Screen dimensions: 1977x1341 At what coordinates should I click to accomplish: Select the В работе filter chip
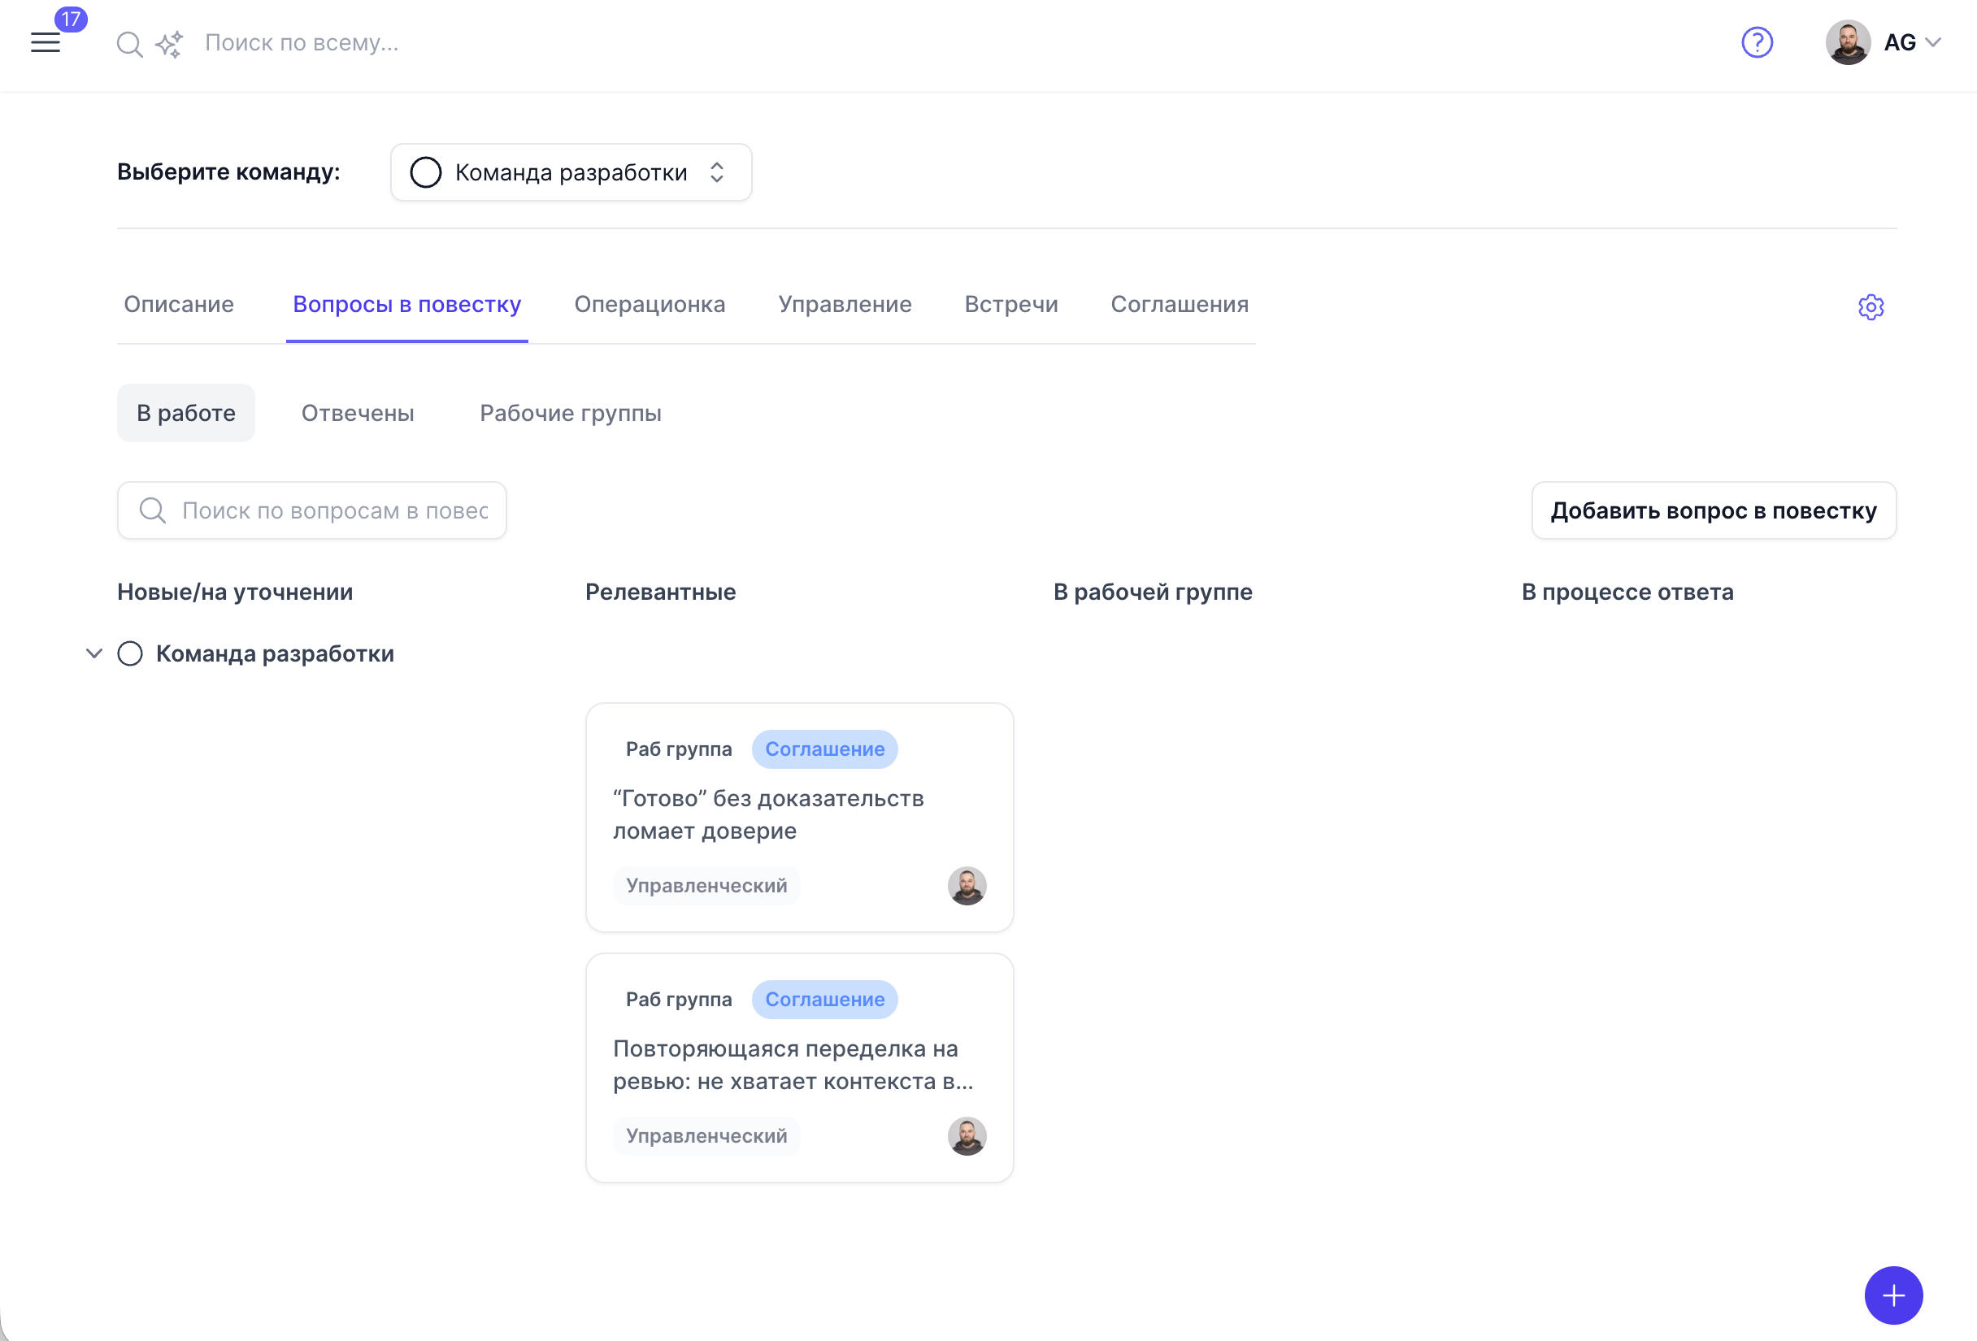pos(185,412)
